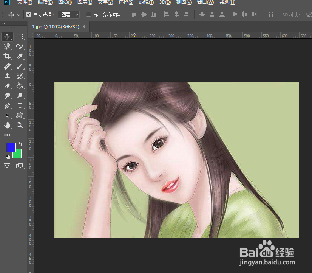Switch to the 1.jpg document tab
Image resolution: width=312 pixels, height=273 pixels.
tap(56, 27)
